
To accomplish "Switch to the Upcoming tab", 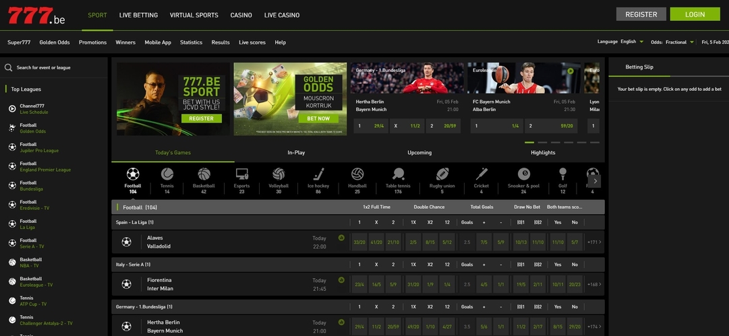I will coord(419,153).
